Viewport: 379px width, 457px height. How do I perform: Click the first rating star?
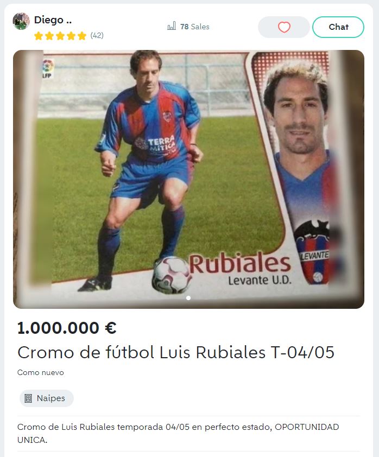point(39,36)
